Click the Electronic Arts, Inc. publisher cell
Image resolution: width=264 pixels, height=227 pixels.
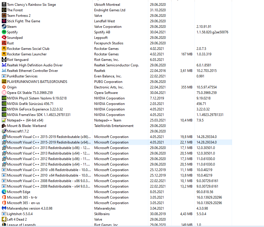pyautogui.click(x=109, y=87)
